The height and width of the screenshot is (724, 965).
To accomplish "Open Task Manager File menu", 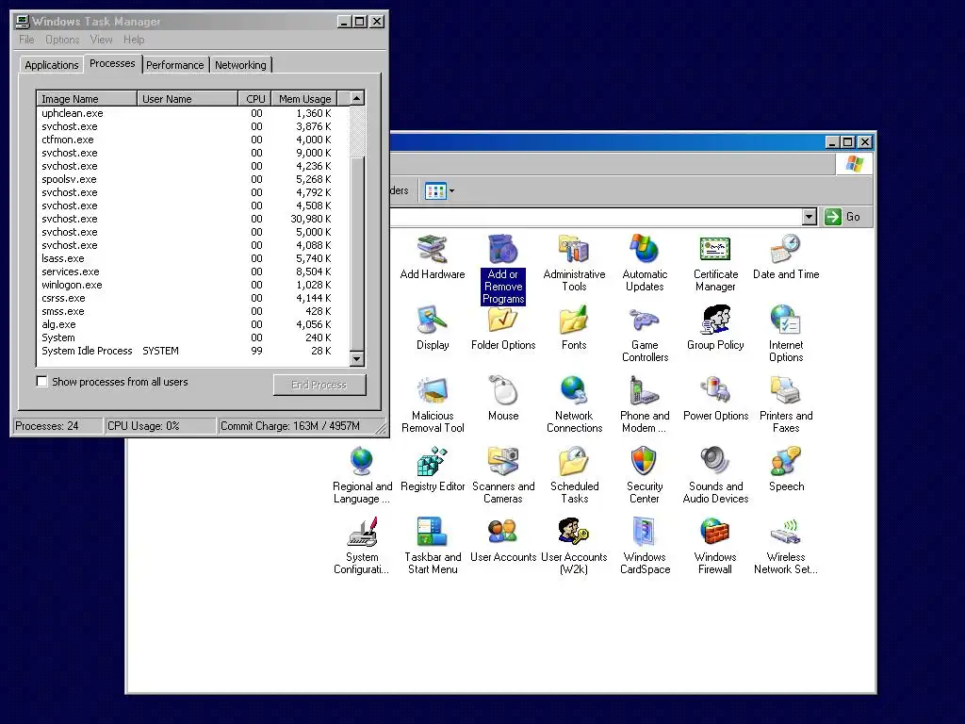I will point(26,40).
